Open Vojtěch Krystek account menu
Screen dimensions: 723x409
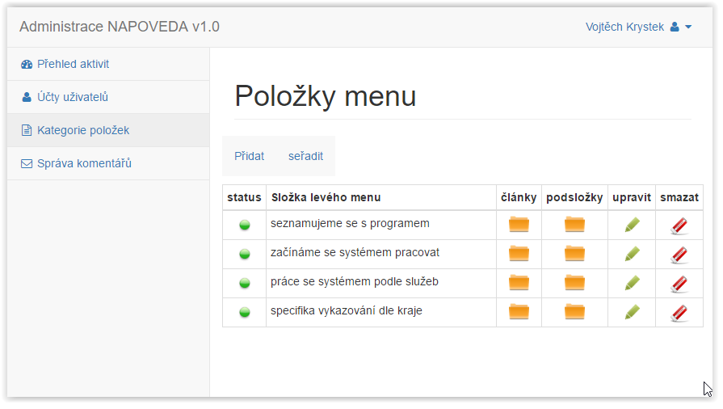tap(639, 27)
